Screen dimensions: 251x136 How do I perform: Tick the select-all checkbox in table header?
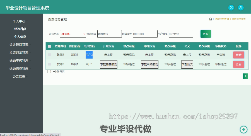click(50, 46)
